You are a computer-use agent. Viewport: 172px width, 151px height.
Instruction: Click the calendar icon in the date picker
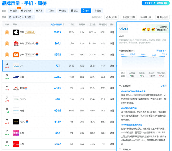(x=10, y=17)
